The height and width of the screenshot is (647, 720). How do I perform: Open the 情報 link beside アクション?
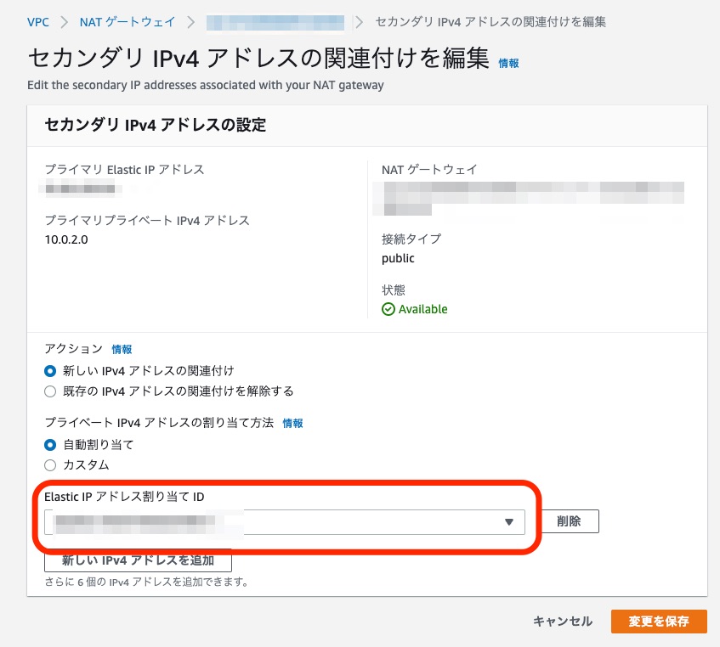click(x=122, y=349)
